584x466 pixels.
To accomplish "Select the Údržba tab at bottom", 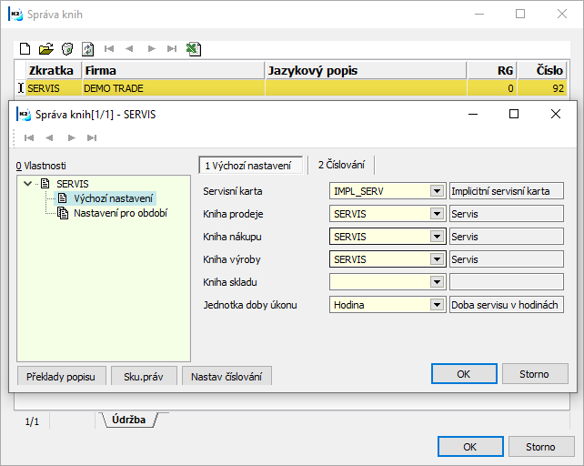I will pyautogui.click(x=127, y=420).
